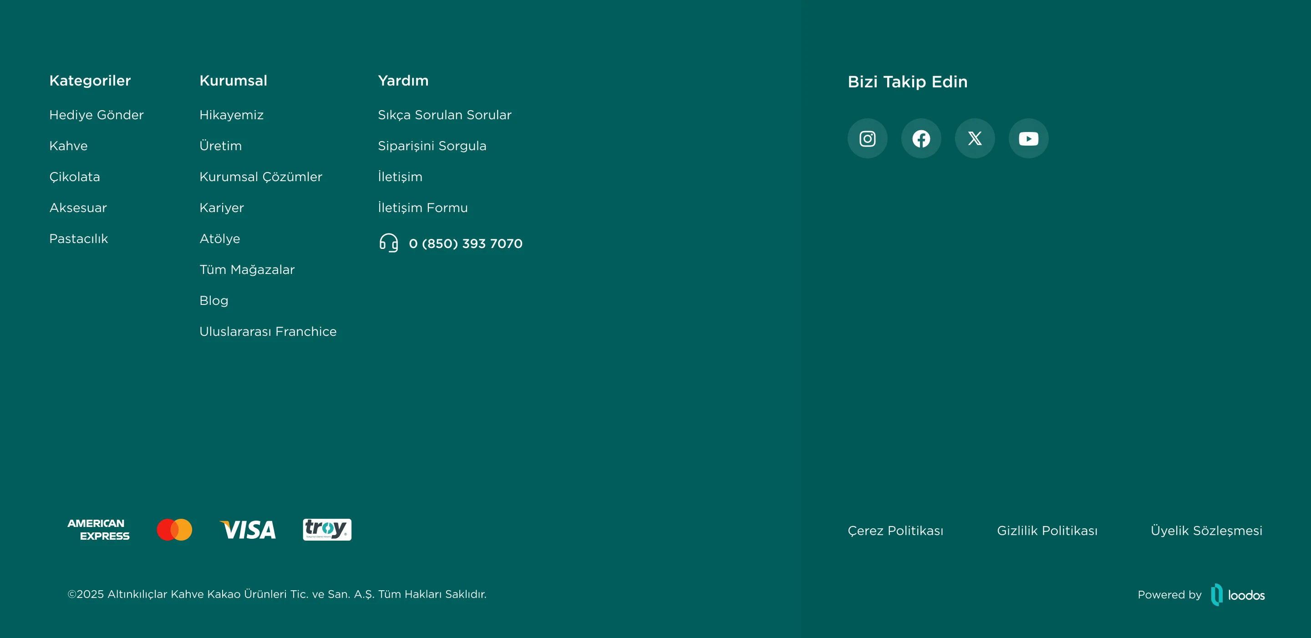Go to Siparişini Sorgula
Screen dimensions: 1311x638
pos(432,146)
